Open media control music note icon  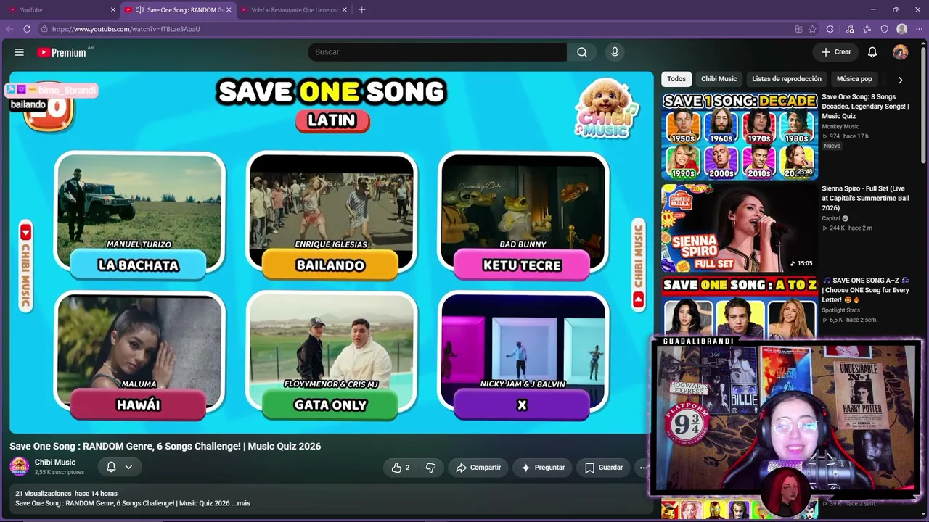[850, 29]
